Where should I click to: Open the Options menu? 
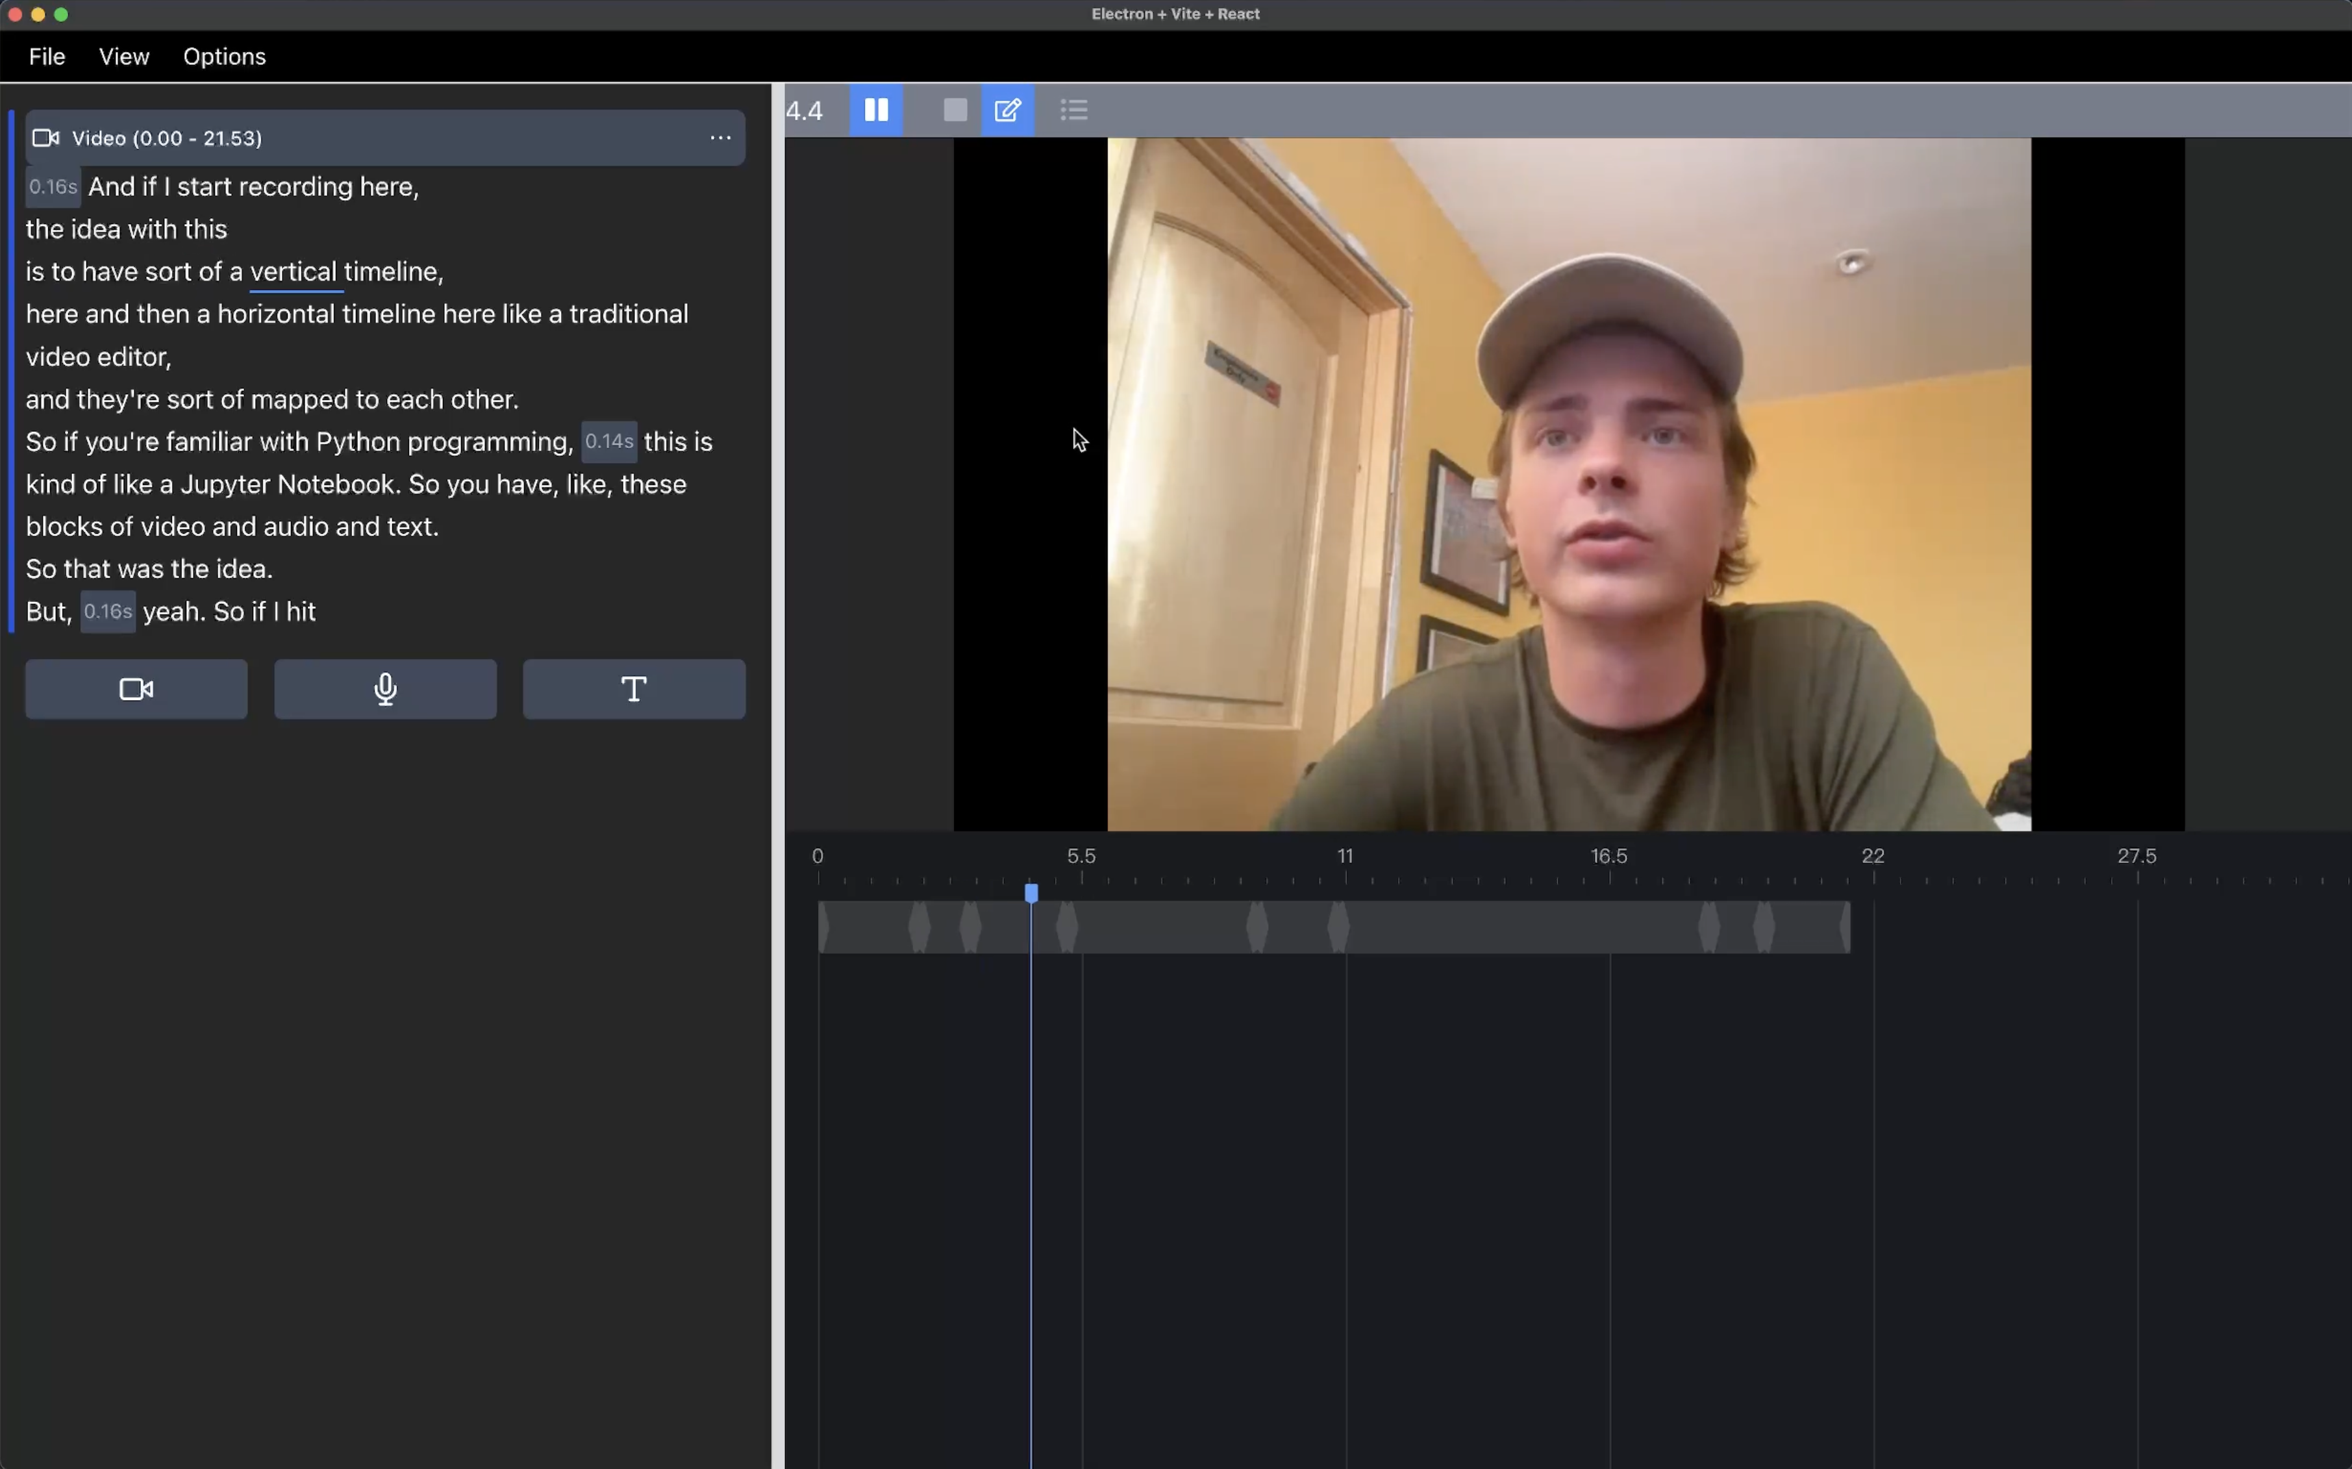point(225,56)
